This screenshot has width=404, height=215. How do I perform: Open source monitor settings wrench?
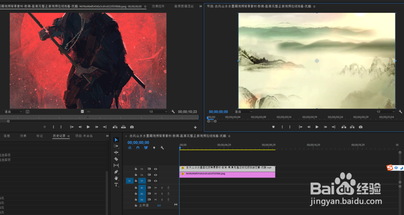pos(173,112)
